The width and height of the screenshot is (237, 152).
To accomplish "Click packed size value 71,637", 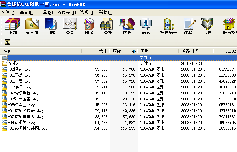I will coord(129,123).
